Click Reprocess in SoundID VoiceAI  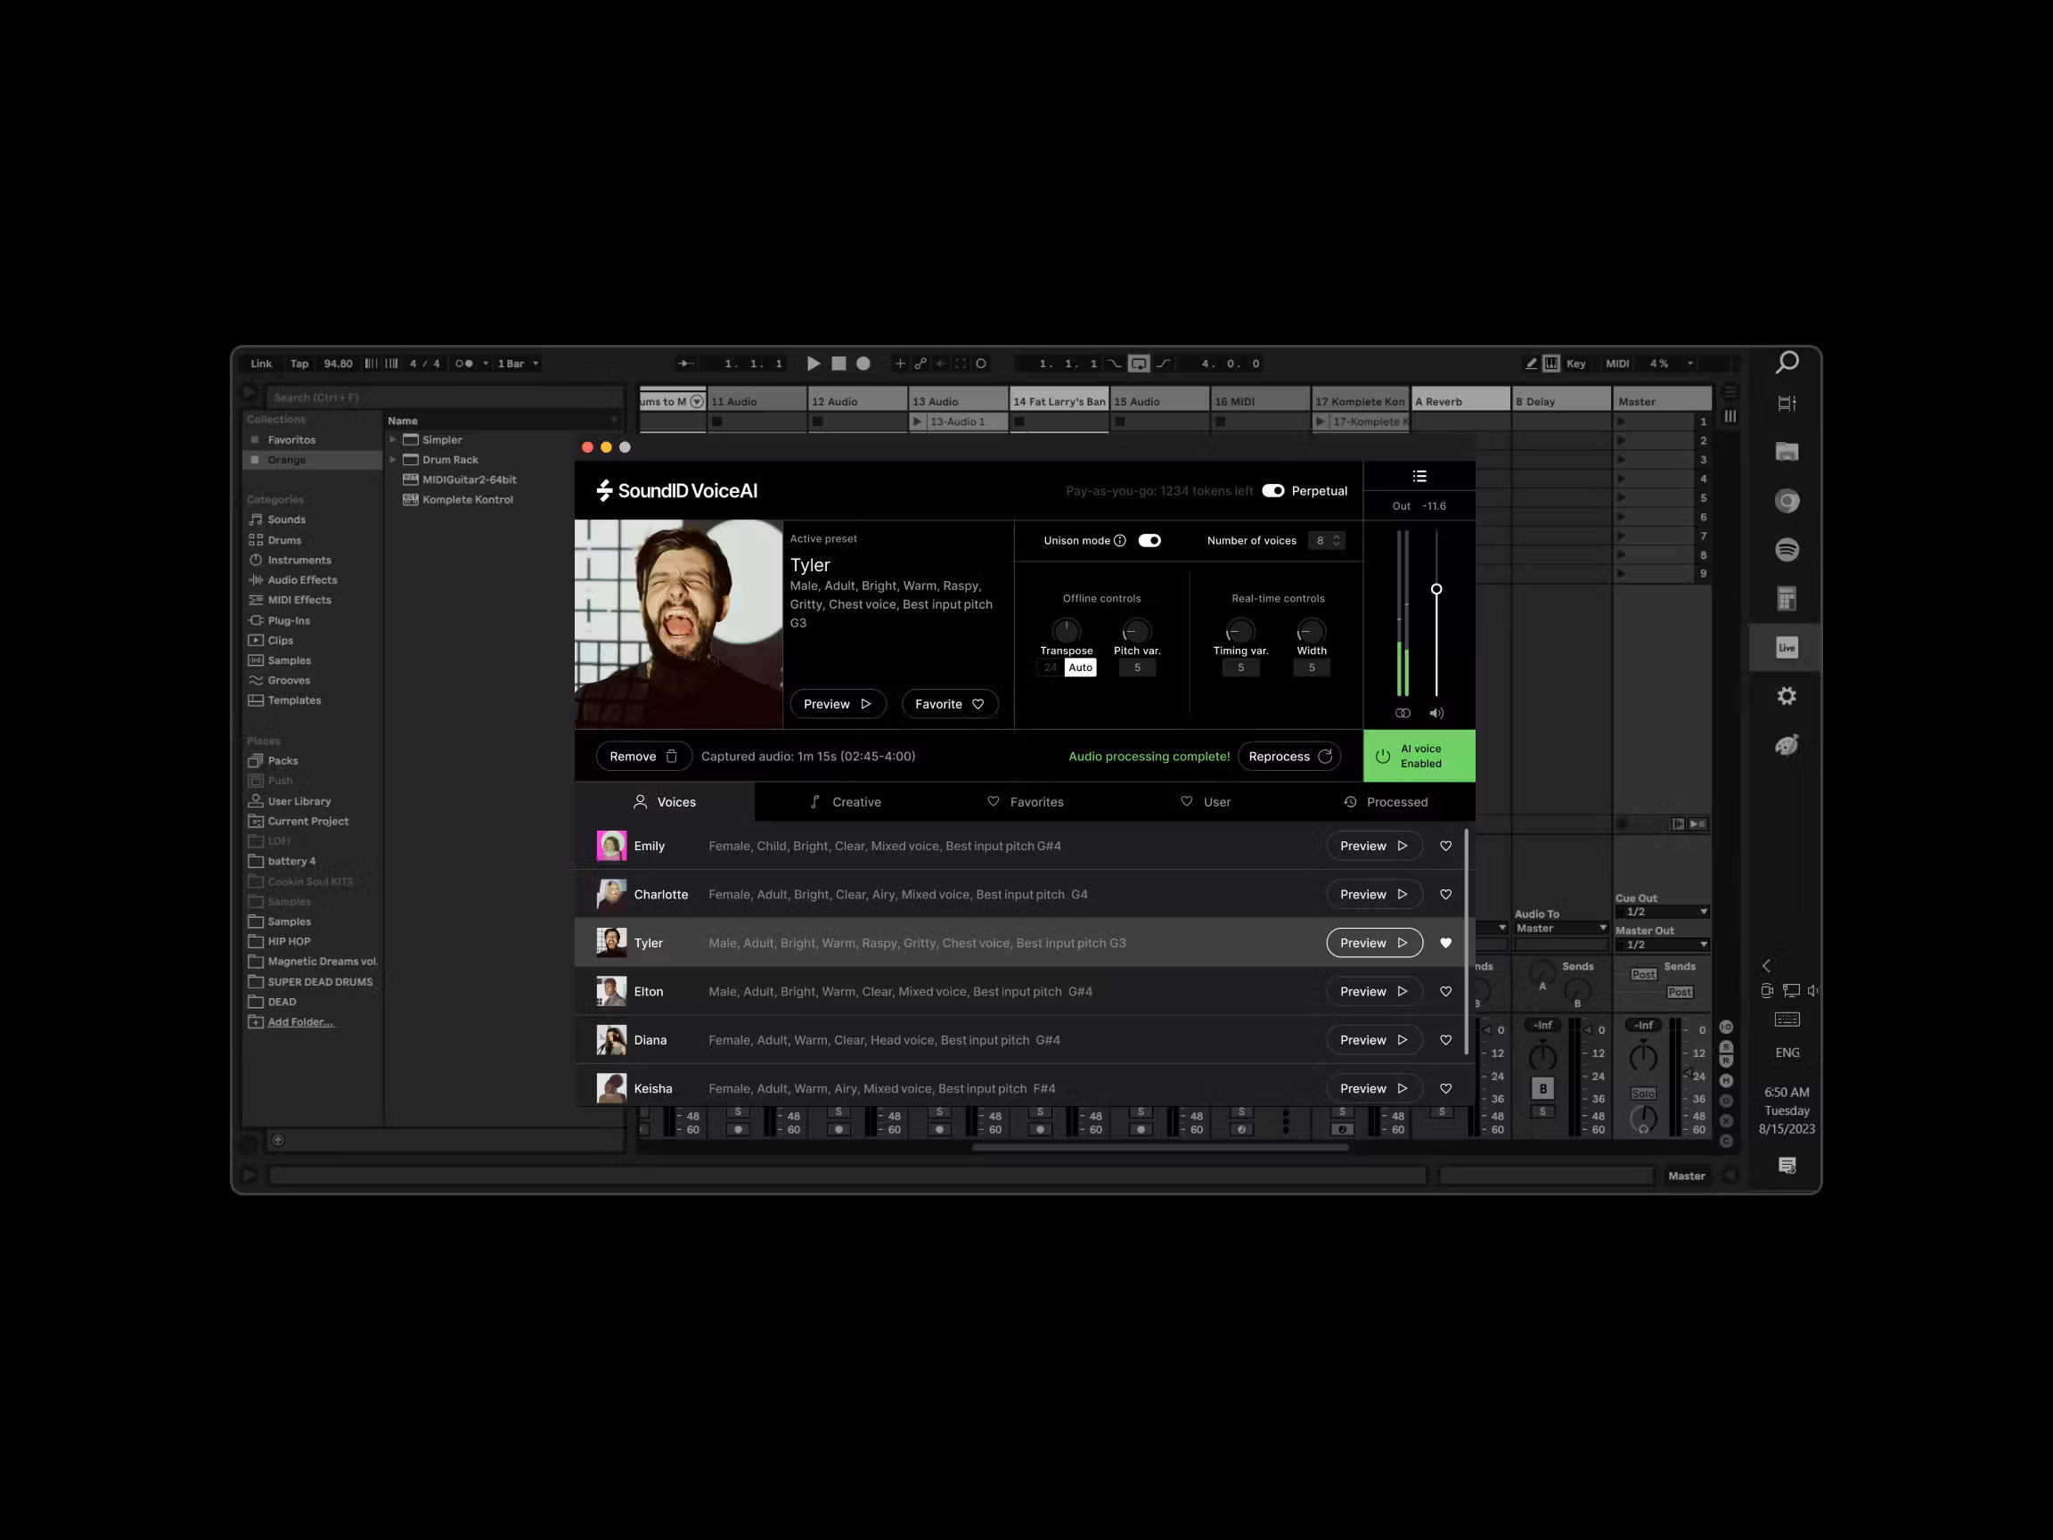(x=1289, y=756)
